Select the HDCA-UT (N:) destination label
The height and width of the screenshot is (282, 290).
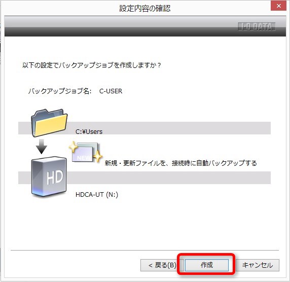(97, 194)
